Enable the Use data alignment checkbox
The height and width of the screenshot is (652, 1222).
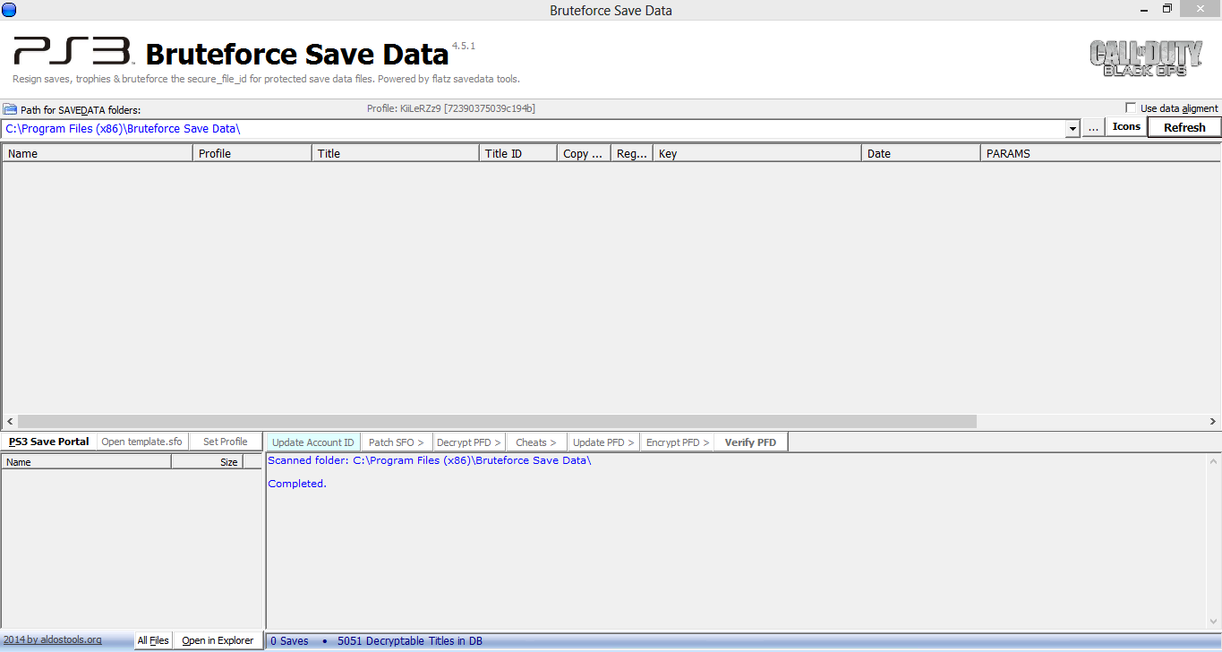[x=1131, y=108]
